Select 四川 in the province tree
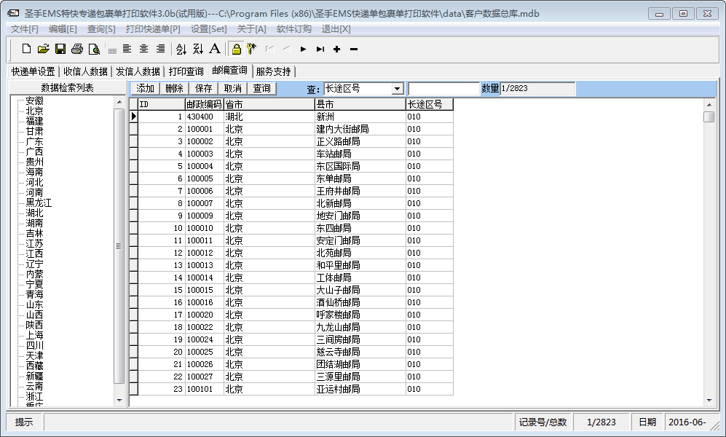This screenshot has width=726, height=437. pos(35,345)
